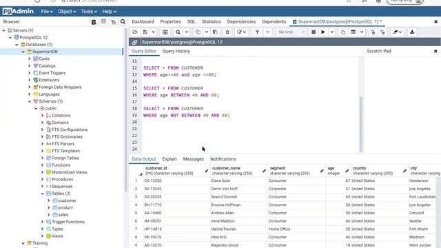441x248 pixels.
Task: Collapse the PostgreSQL 12 server node
Action: click(x=10, y=37)
